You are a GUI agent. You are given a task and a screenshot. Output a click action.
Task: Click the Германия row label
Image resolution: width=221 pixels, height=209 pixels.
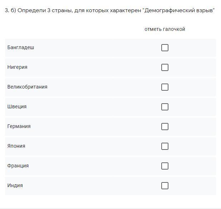click(x=19, y=126)
